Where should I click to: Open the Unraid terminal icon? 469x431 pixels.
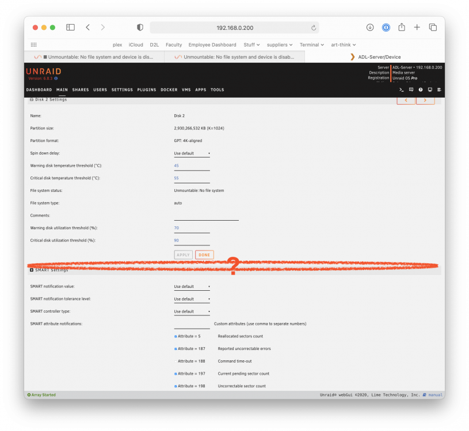[402, 90]
